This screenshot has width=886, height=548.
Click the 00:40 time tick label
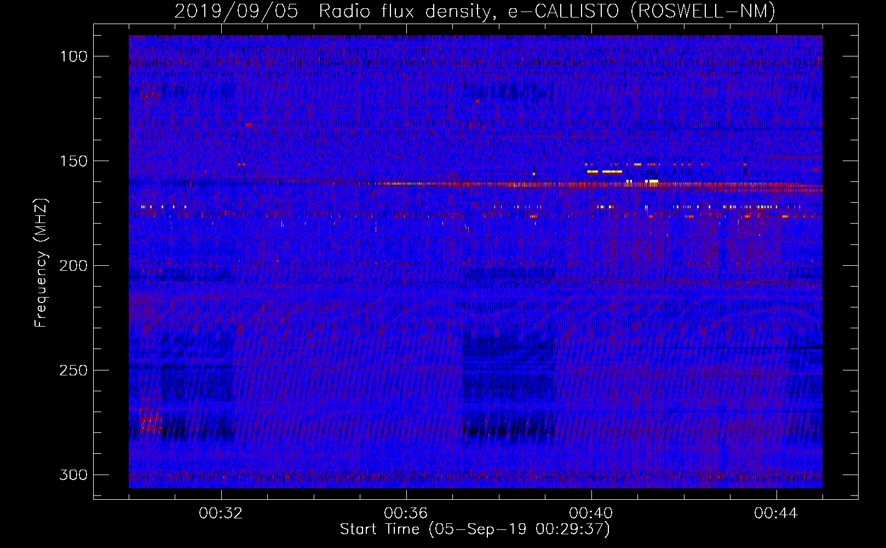(591, 513)
